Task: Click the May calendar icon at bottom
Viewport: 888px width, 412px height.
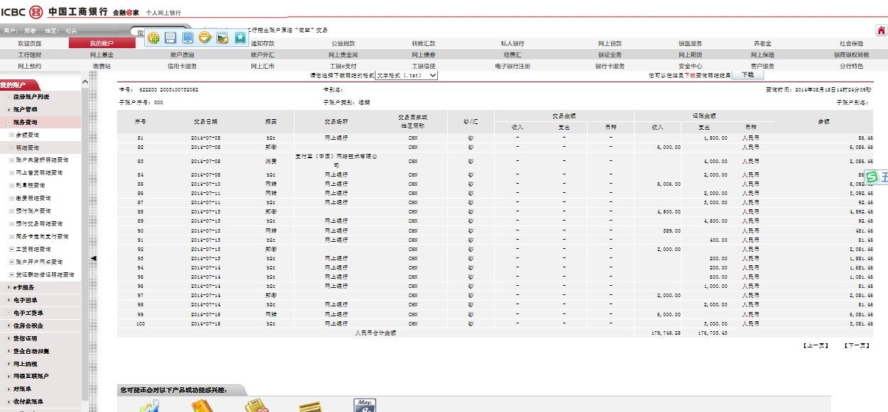Action: pos(365,406)
